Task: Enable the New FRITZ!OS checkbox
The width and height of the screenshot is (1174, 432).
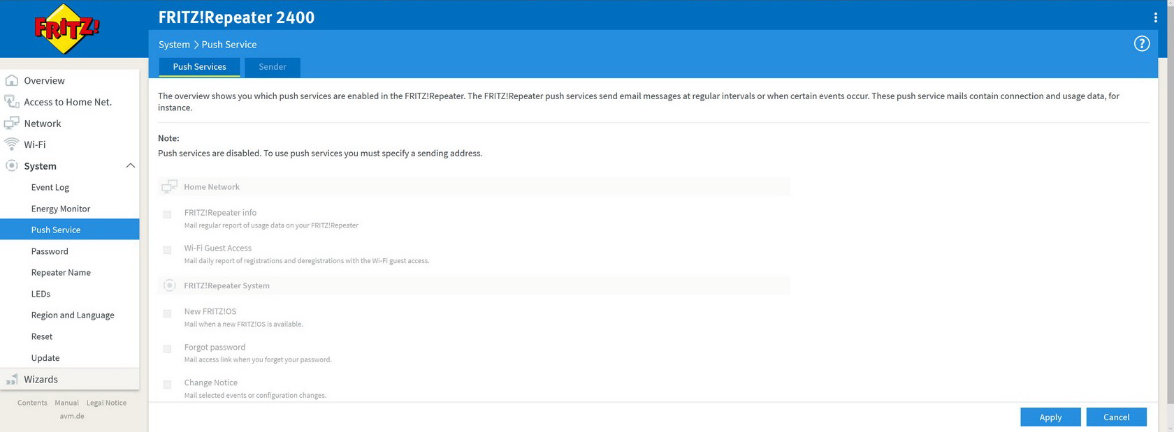Action: (167, 313)
